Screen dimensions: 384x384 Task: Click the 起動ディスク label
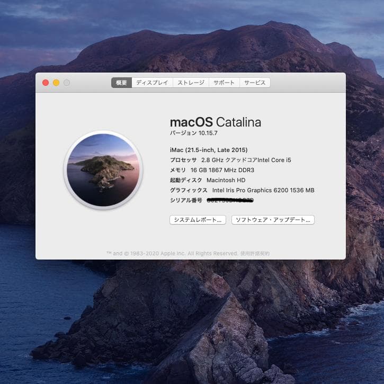[186, 180]
